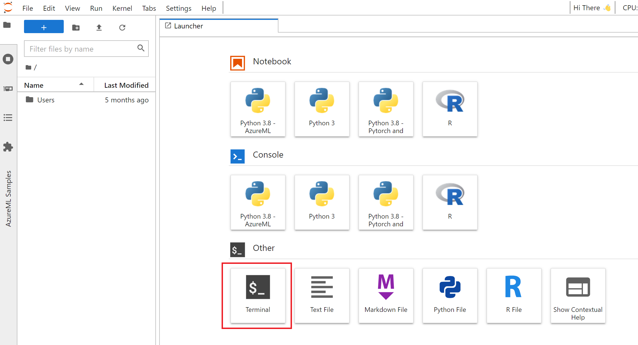The image size is (638, 345).
Task: Start an R console
Action: 450,202
